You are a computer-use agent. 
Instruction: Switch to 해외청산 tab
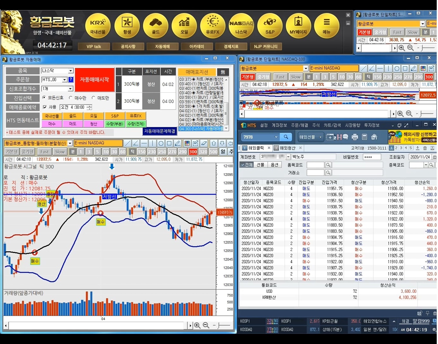pyautogui.click(x=288, y=148)
